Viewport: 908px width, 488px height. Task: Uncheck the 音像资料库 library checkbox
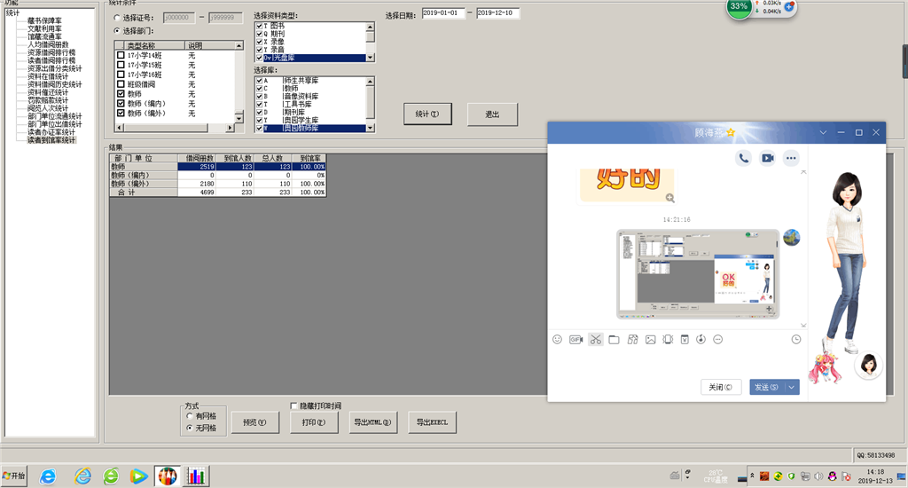(x=260, y=96)
